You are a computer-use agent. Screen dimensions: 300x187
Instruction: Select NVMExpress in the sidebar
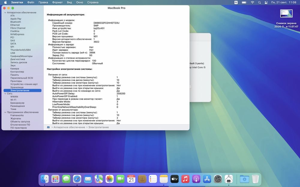[17, 34]
